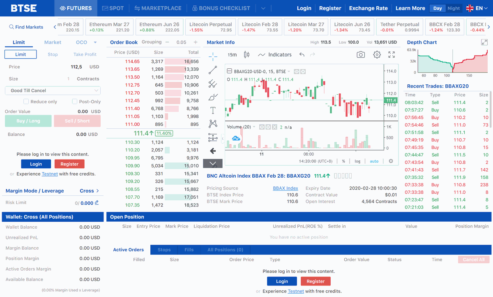The height and width of the screenshot is (297, 493).
Task: Redo the last chart action
Action: pos(313,55)
